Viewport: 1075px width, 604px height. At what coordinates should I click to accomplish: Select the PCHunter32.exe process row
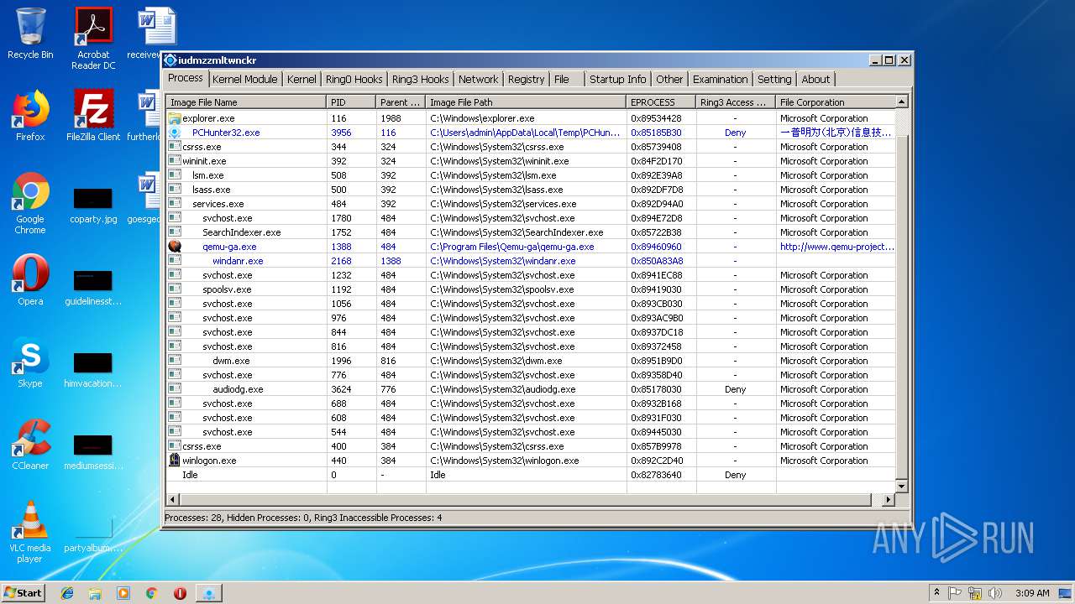point(531,133)
